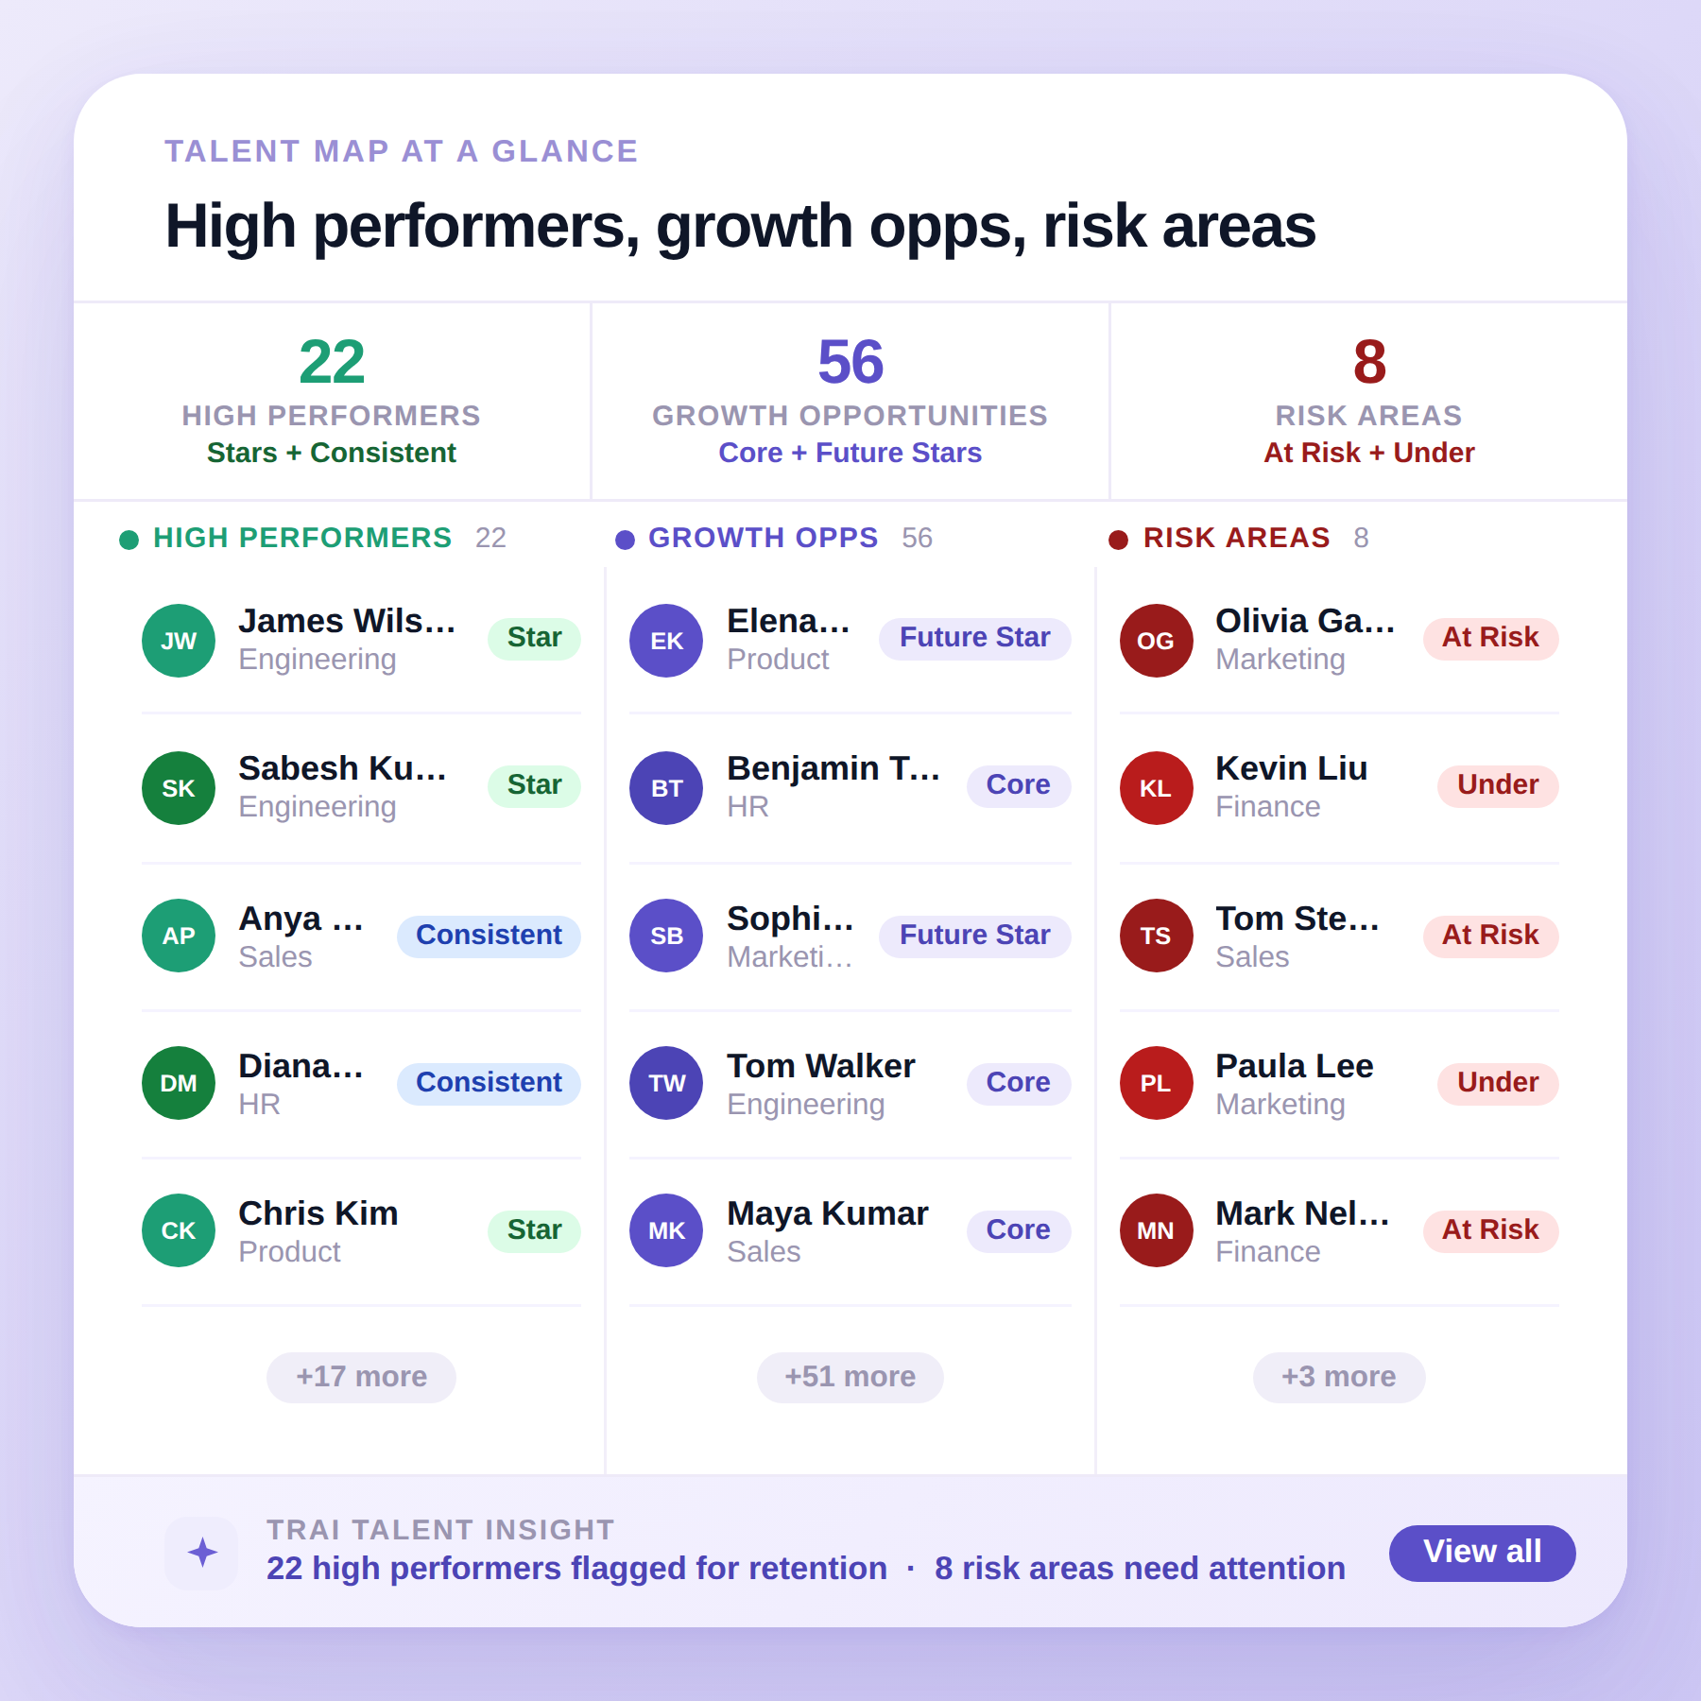Viewport: 1701px width, 1701px height.
Task: Toggle the Star badge on Chris Kim
Action: 533,1229
